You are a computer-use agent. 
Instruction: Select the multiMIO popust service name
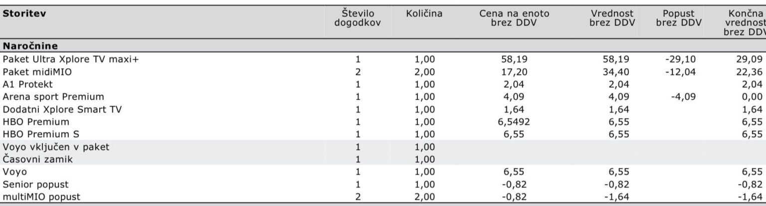41,197
